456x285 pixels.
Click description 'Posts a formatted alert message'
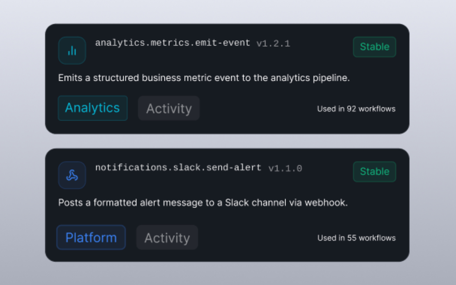(203, 203)
